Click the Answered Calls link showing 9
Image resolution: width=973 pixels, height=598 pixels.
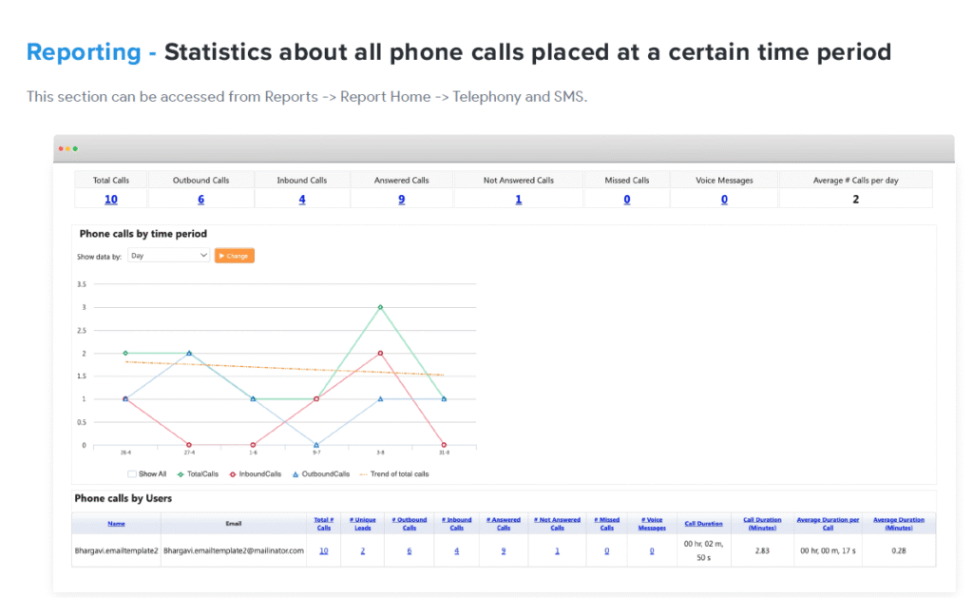tap(401, 199)
